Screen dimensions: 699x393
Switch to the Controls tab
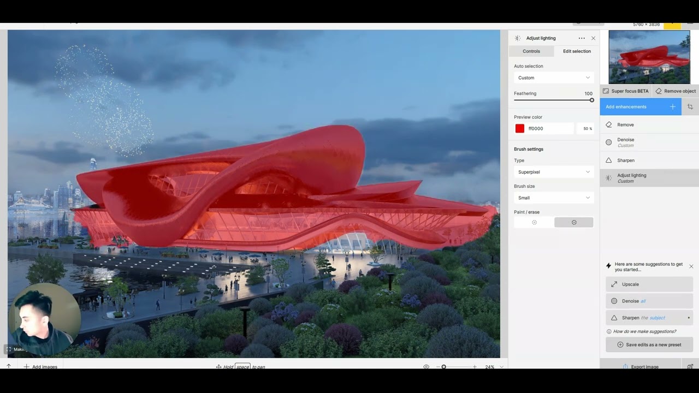[531, 51]
